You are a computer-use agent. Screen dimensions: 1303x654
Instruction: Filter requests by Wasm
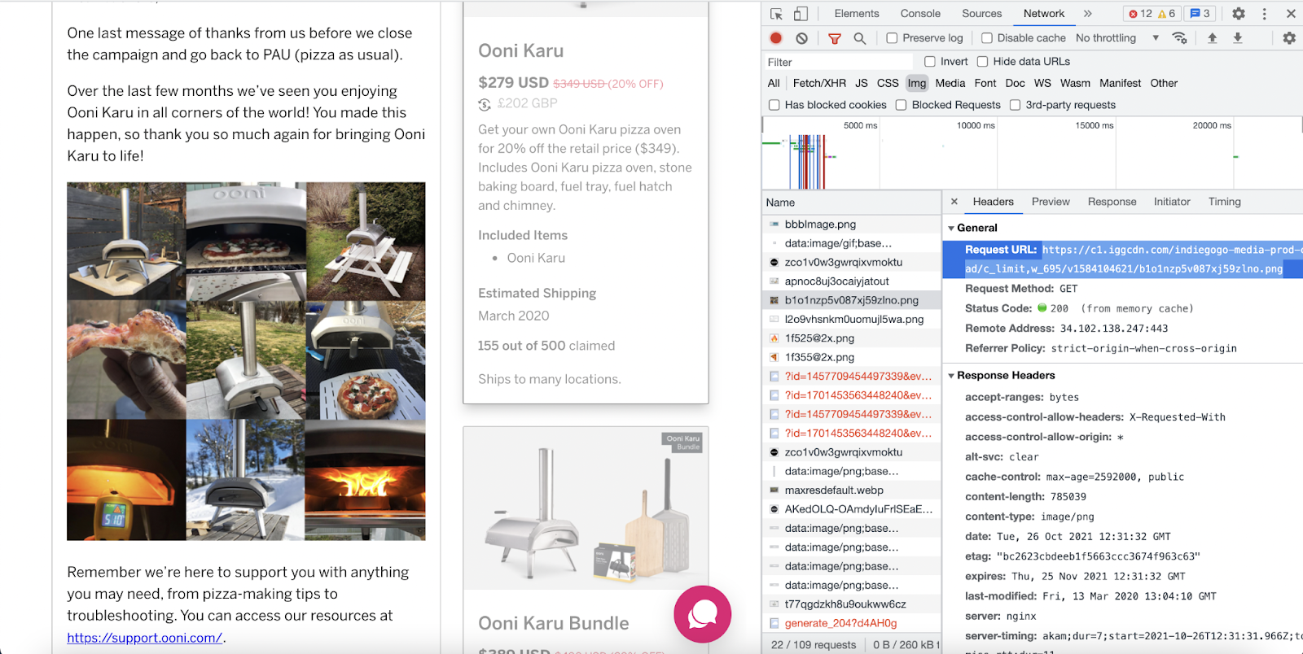pos(1075,84)
